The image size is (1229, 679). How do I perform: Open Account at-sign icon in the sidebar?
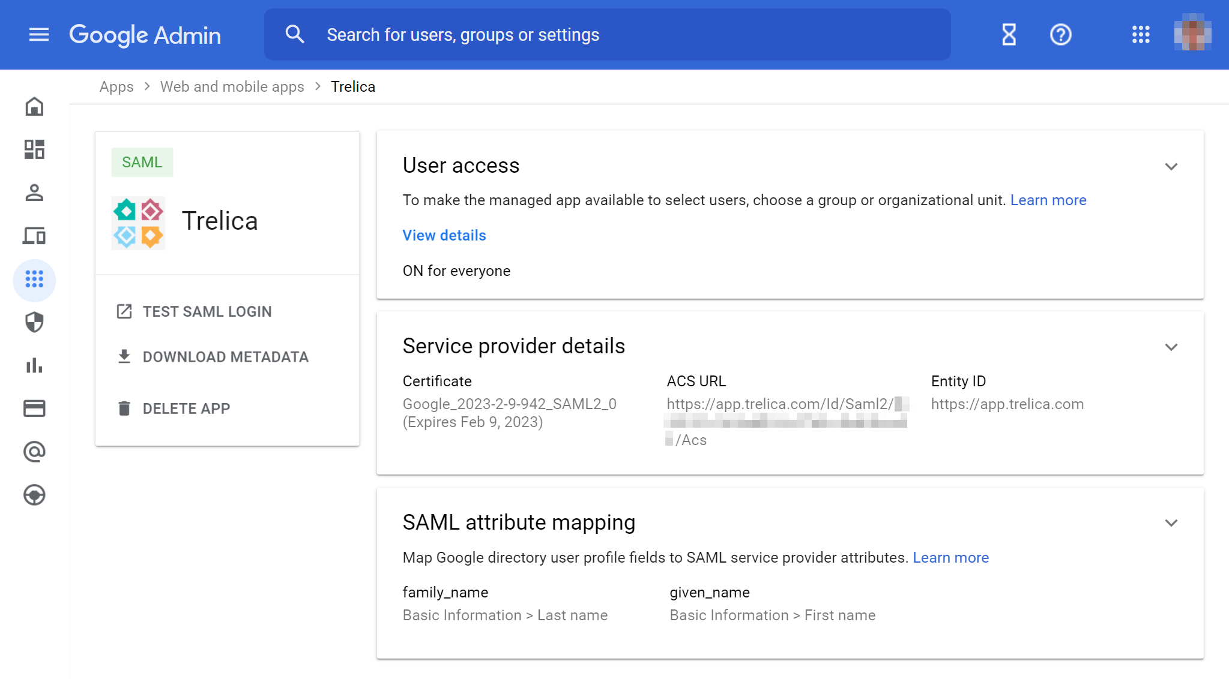coord(34,452)
